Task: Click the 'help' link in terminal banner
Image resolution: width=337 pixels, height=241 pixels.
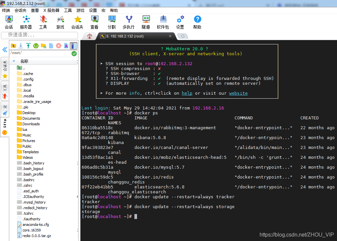Action: (187, 93)
